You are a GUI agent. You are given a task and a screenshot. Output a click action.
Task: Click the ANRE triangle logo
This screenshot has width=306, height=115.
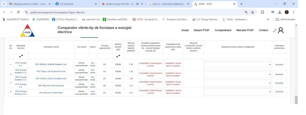pos(27,31)
